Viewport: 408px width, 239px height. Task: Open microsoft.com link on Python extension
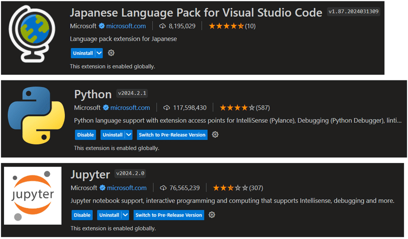(130, 108)
